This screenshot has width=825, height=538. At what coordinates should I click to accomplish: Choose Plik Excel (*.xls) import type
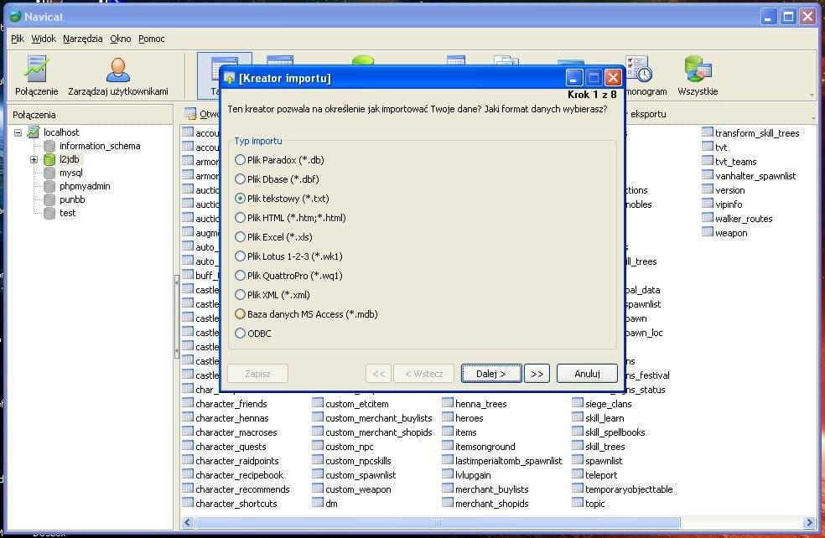[240, 237]
